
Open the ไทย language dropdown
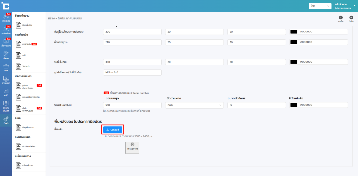tap(320, 6)
